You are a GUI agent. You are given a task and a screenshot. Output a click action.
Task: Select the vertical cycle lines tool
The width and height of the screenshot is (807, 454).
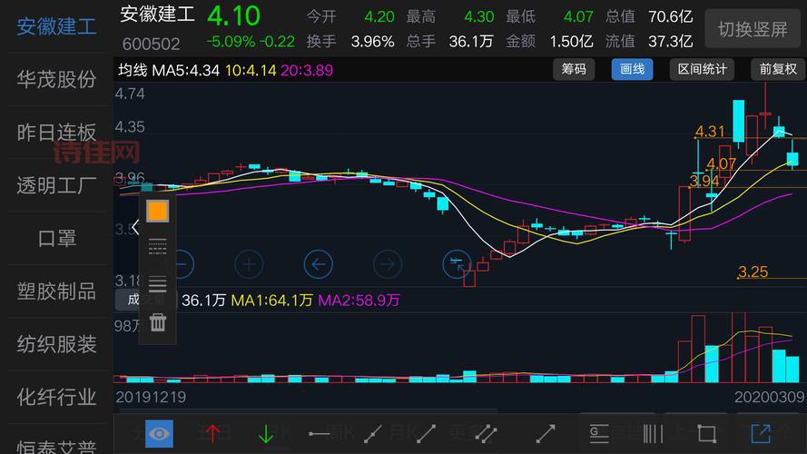click(653, 434)
